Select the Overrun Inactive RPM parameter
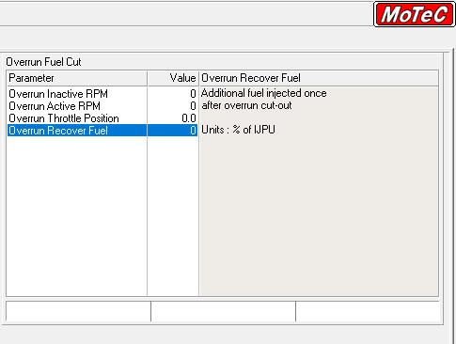The width and height of the screenshot is (456, 344). pos(58,94)
